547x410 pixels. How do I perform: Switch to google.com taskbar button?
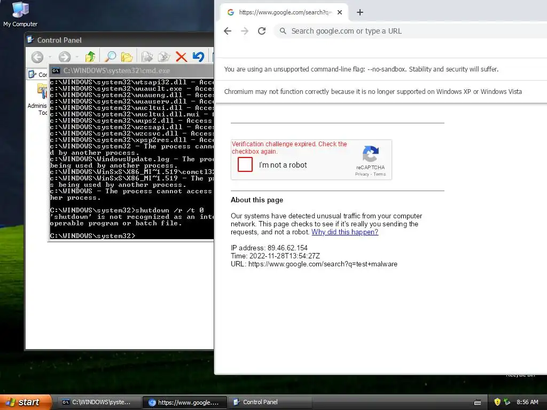click(185, 403)
